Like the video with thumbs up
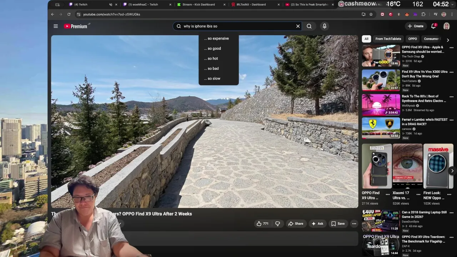The height and width of the screenshot is (257, 457). click(x=262, y=224)
